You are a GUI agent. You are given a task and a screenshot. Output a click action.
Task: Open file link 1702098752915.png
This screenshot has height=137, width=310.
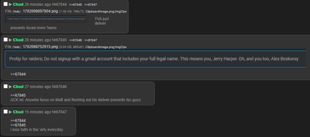click(40, 47)
